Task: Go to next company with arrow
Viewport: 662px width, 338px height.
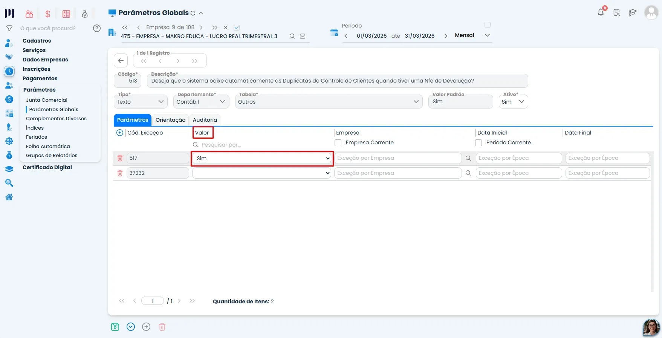Action: 201,28
